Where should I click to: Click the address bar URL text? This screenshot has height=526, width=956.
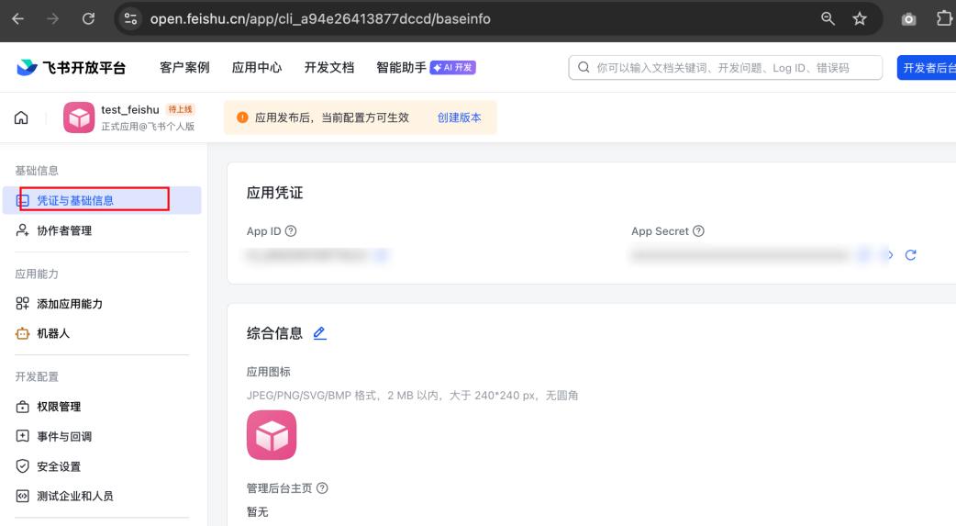tap(320, 19)
